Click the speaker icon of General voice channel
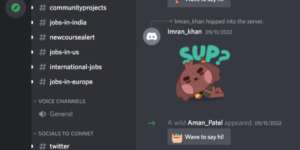The height and width of the screenshot is (150, 300). pyautogui.click(x=42, y=114)
